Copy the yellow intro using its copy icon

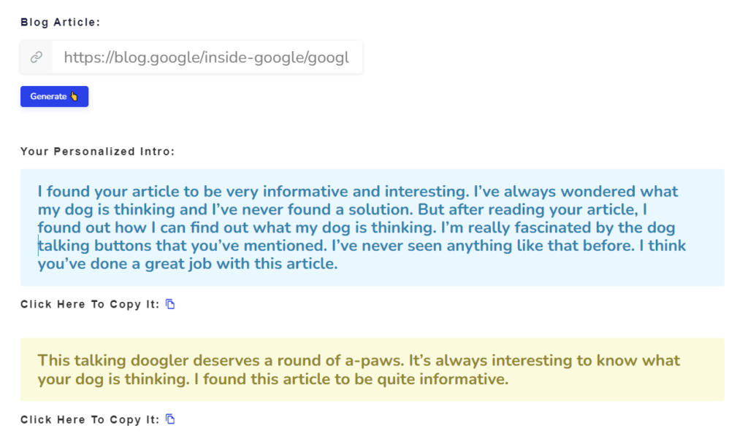click(170, 419)
